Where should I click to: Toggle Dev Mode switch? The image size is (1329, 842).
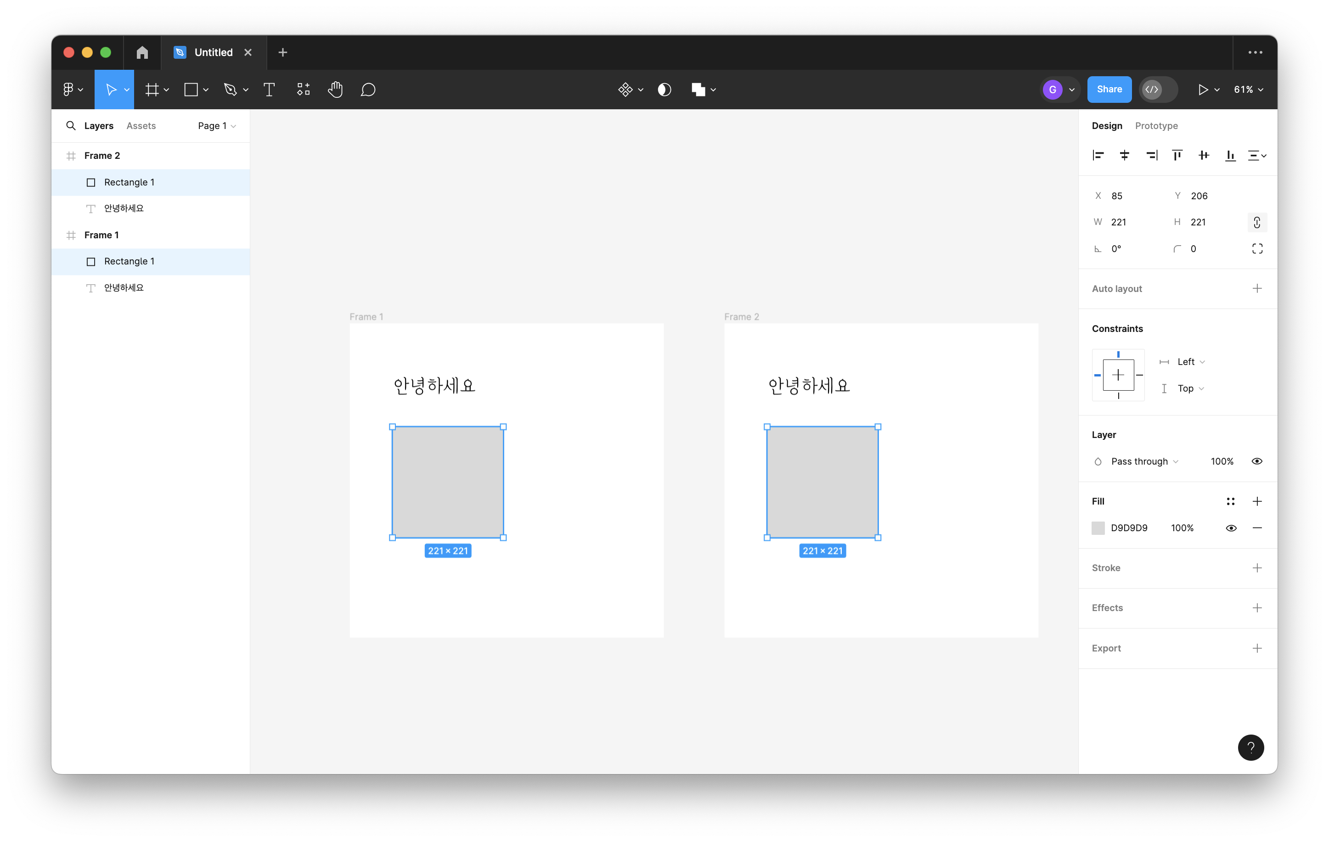pos(1158,90)
